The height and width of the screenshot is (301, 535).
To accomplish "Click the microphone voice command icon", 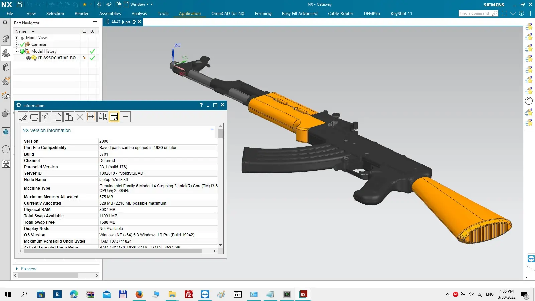I will [99, 4].
